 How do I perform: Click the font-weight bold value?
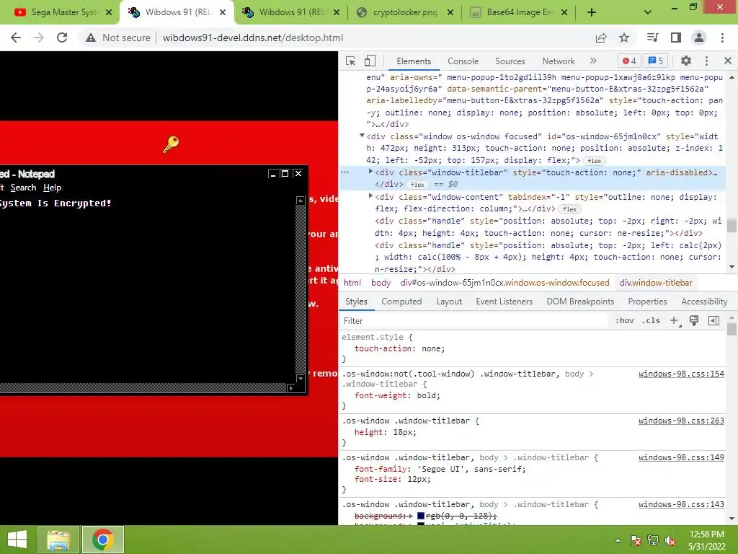click(x=428, y=396)
